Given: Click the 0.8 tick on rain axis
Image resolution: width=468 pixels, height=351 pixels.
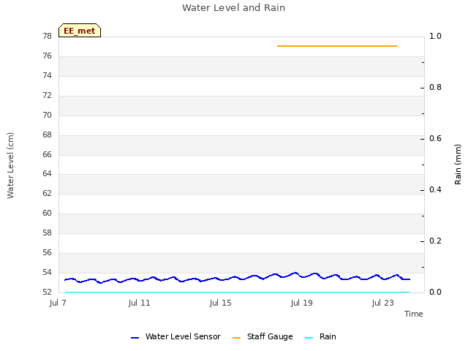Looking at the screenshot, I should coord(435,87).
